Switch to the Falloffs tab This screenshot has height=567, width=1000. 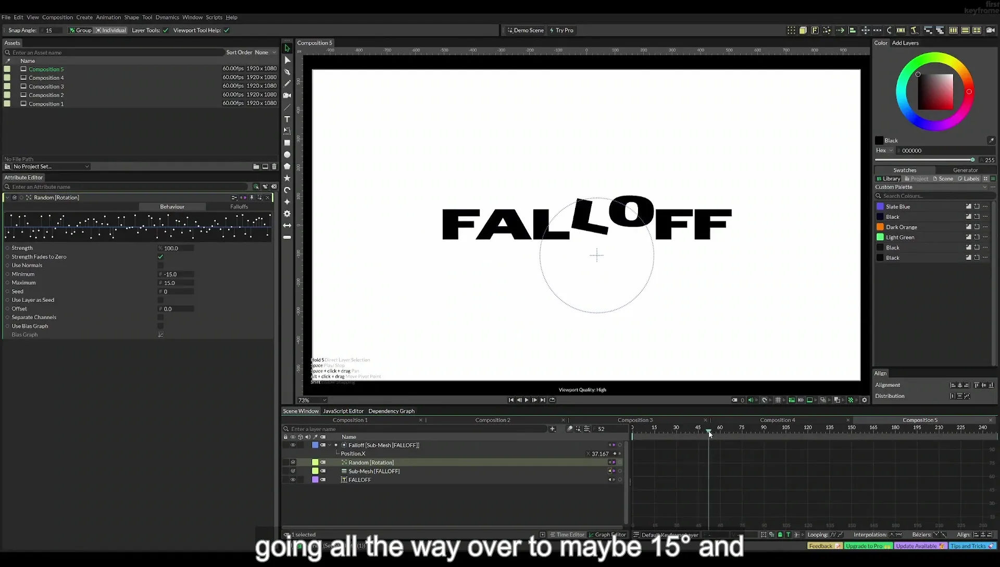(x=239, y=207)
